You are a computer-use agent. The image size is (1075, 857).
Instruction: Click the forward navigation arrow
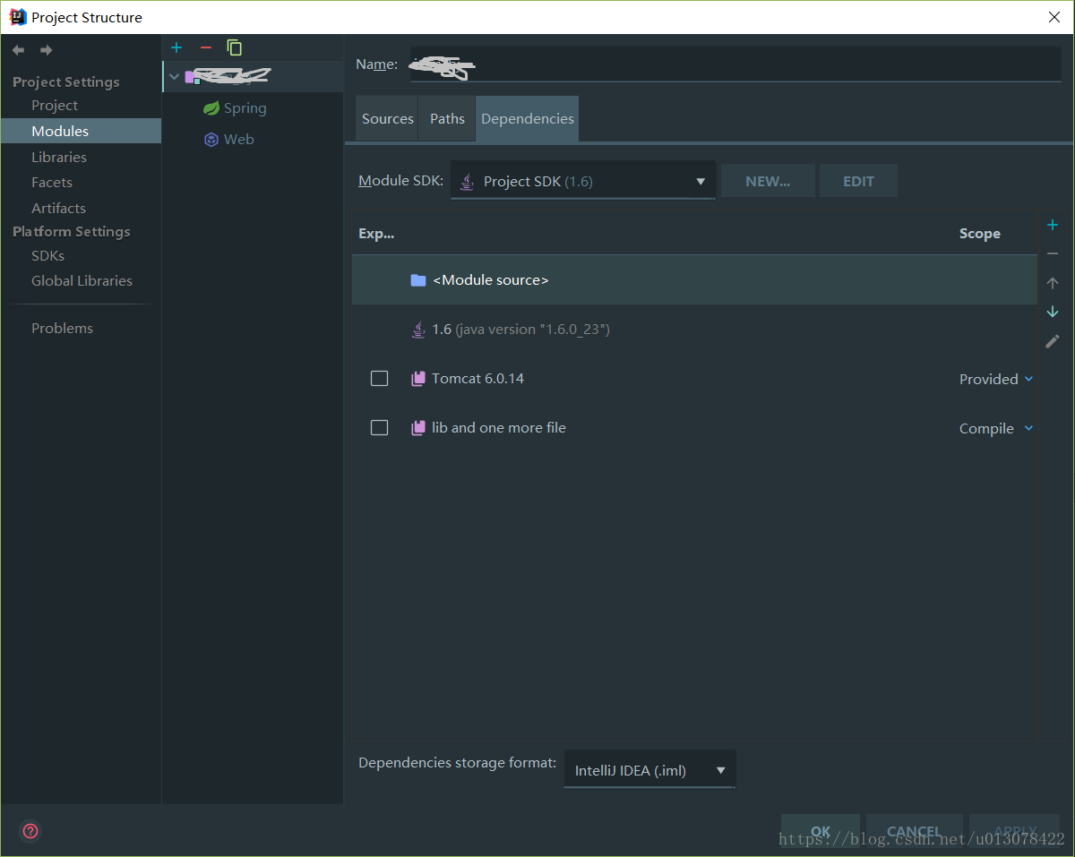(46, 50)
